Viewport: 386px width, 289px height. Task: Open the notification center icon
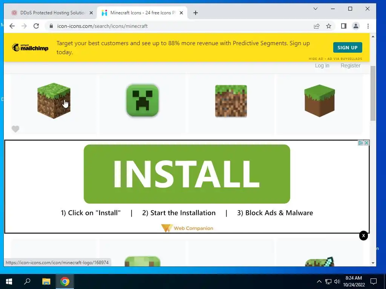[374, 281]
